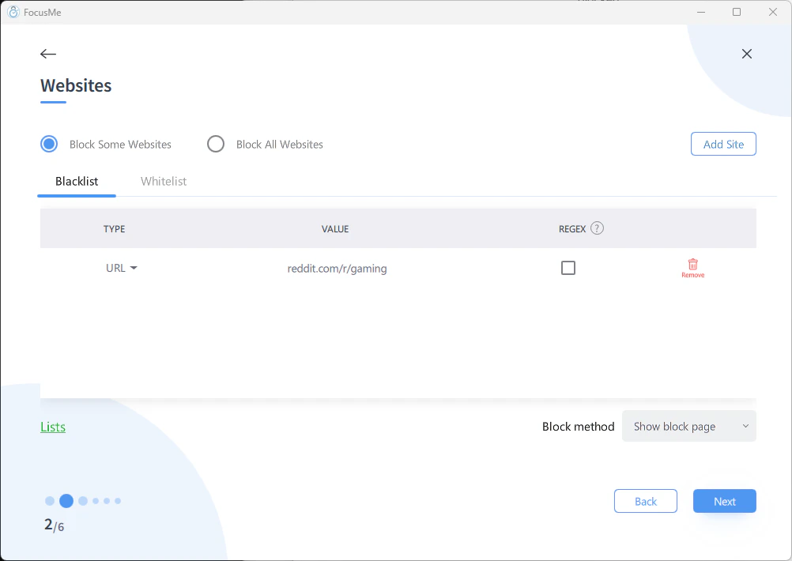Image resolution: width=792 pixels, height=561 pixels.
Task: Remove the reddit.com/r/gaming entry
Action: click(692, 268)
